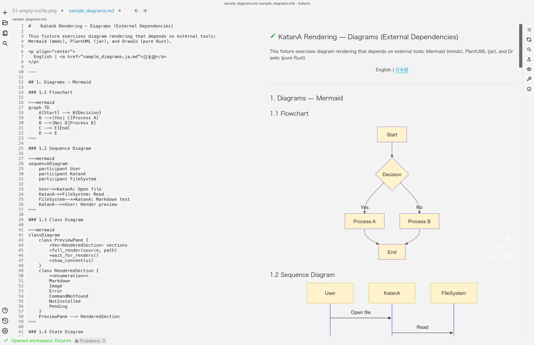
Task: Refresh the preview with the reload icon
Action: click(529, 40)
